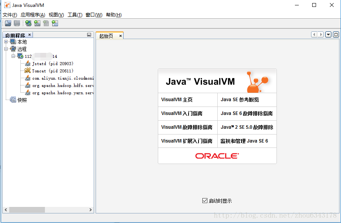Screen dimensions: 341x223
Task: Click the Tomcat cat icon
Action: 28,71
